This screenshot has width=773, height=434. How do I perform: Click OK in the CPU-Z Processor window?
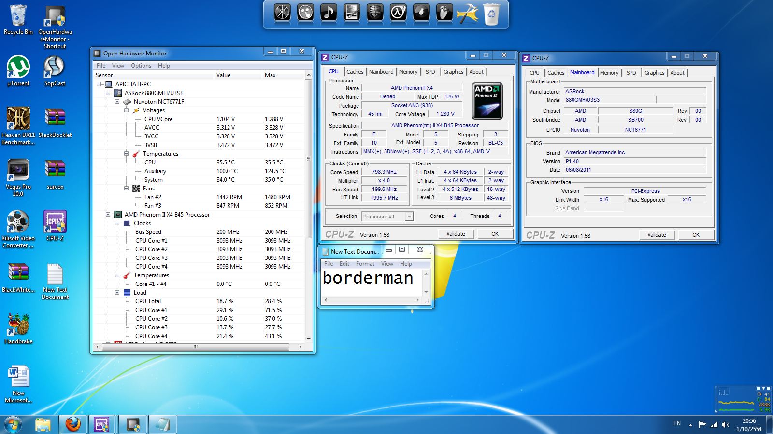tap(495, 234)
